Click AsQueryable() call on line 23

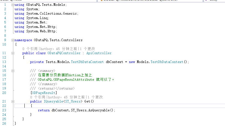click(101, 110)
